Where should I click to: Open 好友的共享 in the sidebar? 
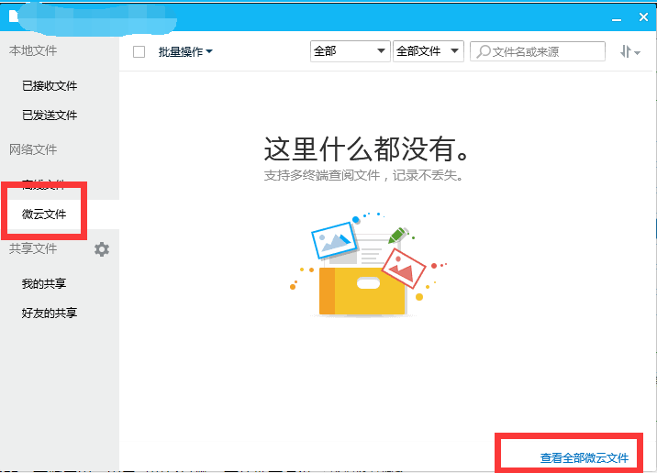click(50, 313)
